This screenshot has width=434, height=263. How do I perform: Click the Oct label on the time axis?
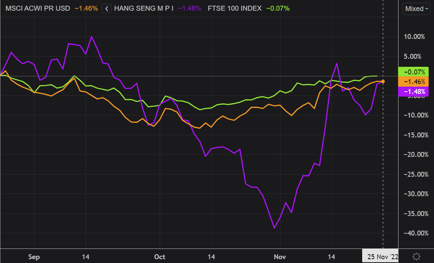tap(160, 257)
